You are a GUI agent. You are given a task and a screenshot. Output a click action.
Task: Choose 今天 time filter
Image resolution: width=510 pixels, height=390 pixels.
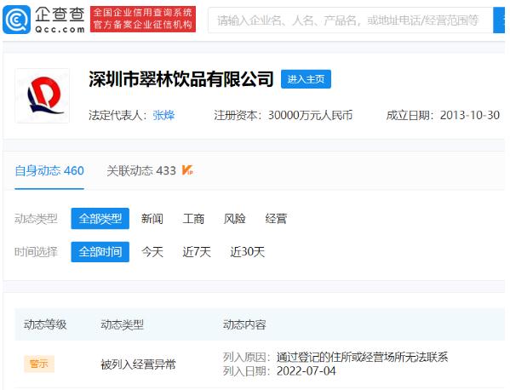tap(152, 252)
